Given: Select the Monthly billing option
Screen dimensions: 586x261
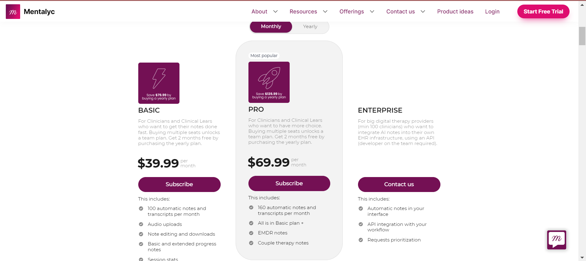Looking at the screenshot, I should 271,27.
